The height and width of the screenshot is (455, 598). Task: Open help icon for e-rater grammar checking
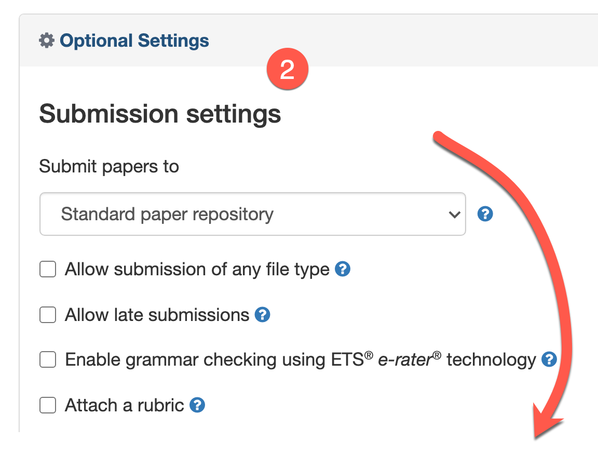549,359
